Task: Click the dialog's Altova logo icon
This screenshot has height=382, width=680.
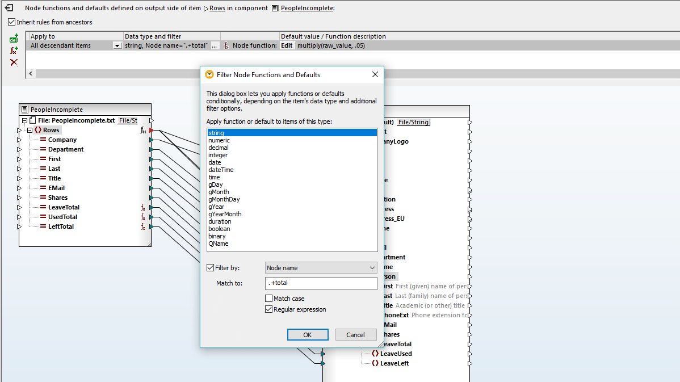Action: 209,74
